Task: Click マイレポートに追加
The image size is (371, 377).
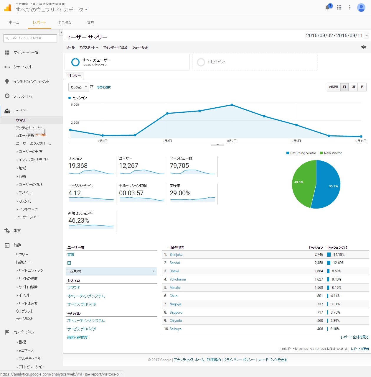Action: pyautogui.click(x=115, y=47)
